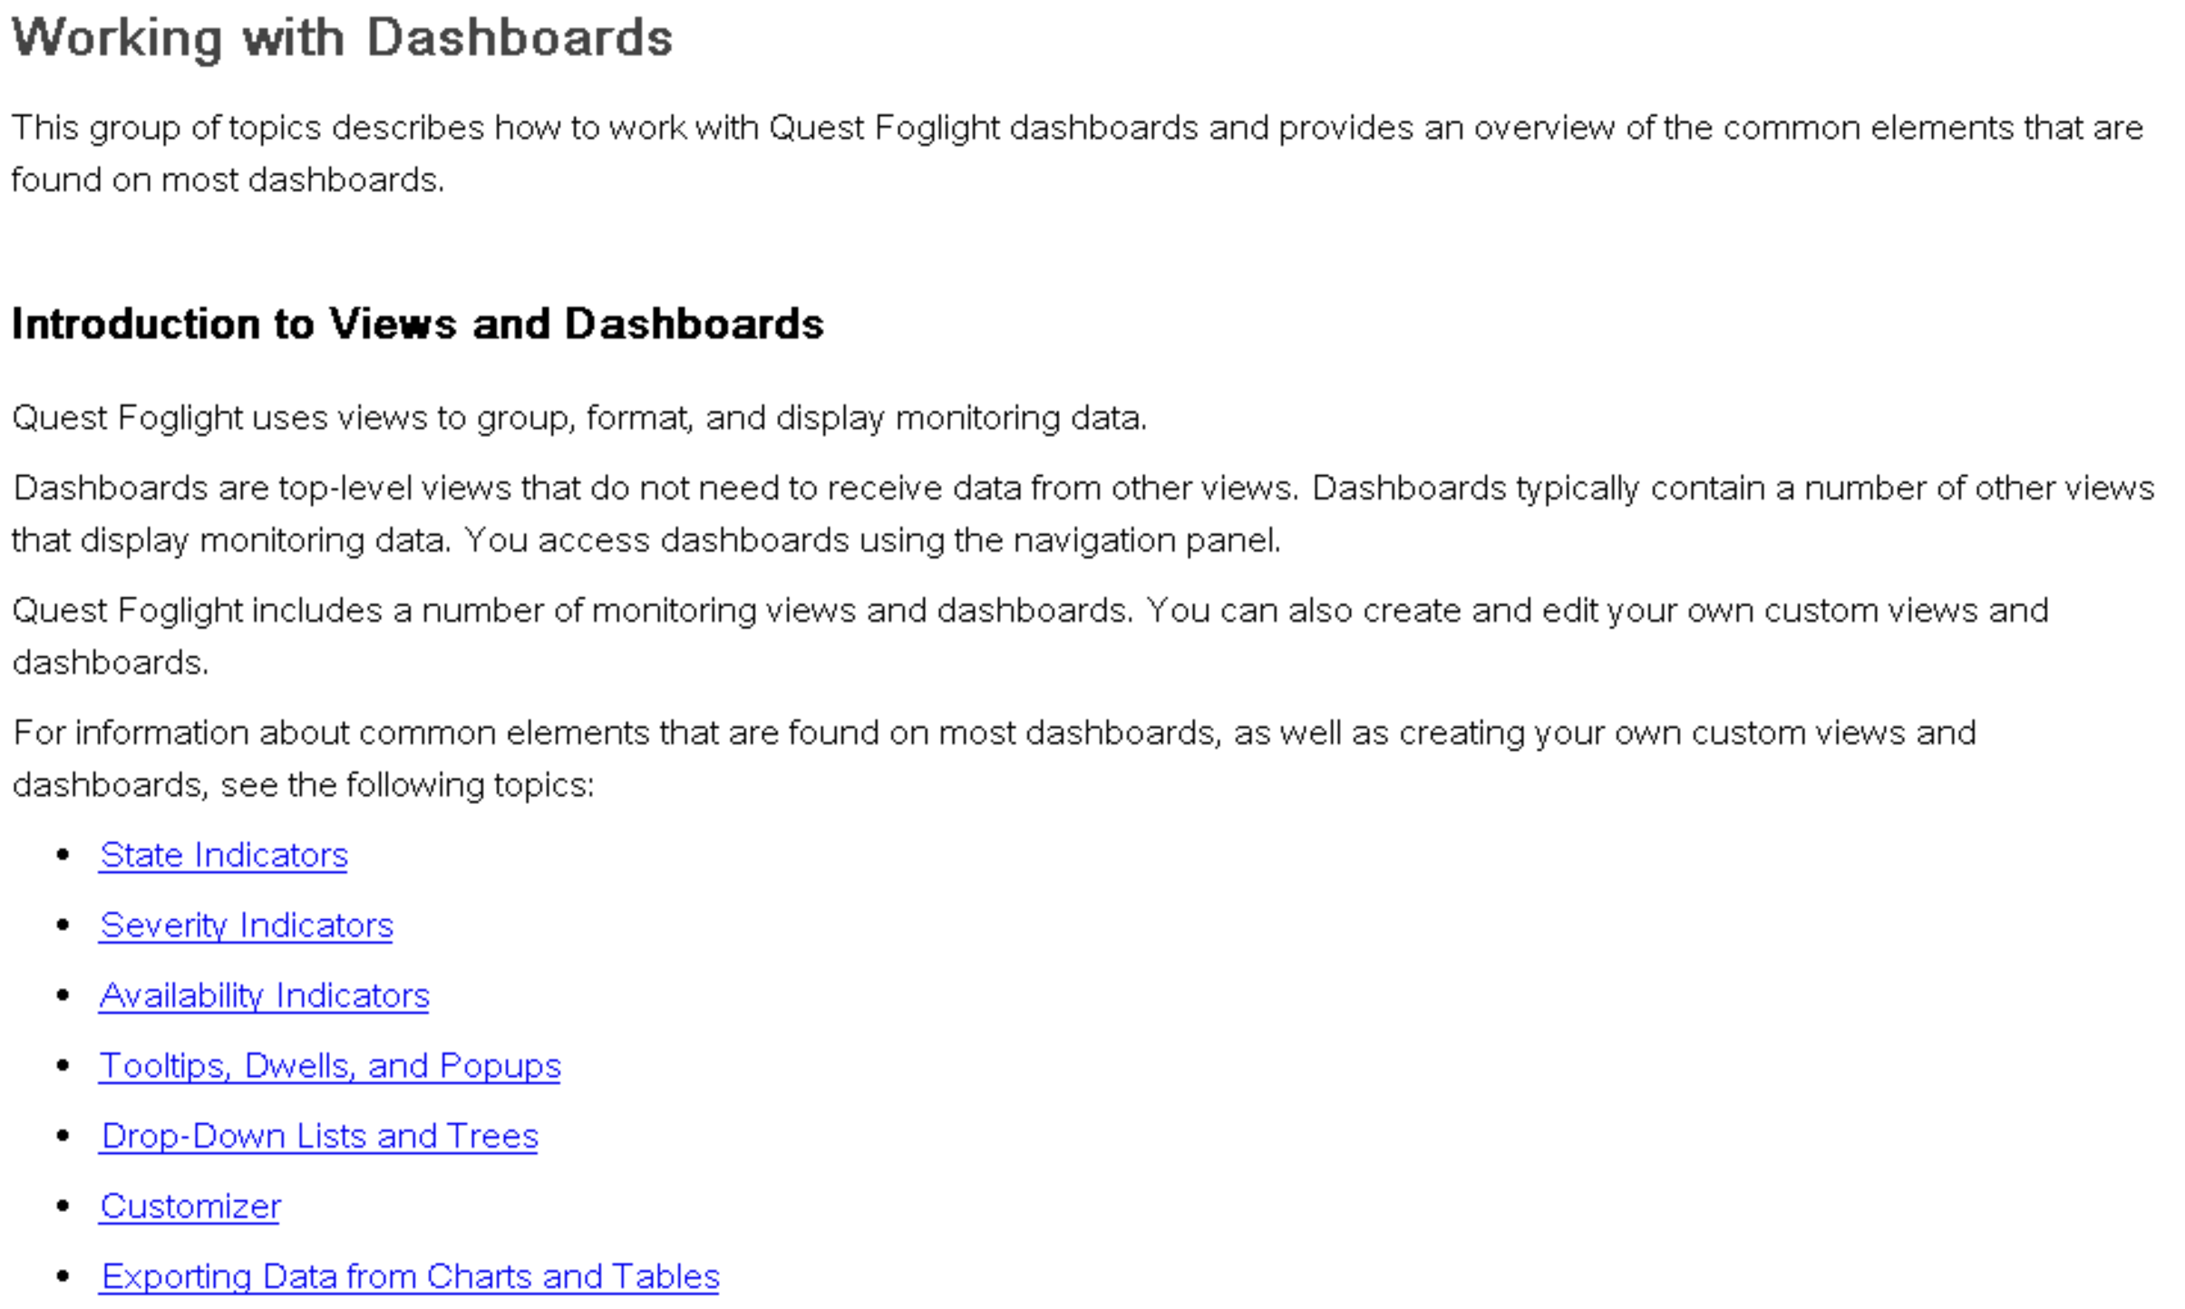Image resolution: width=2185 pixels, height=1309 pixels.
Task: Open the Customizer help link
Action: tap(190, 1206)
